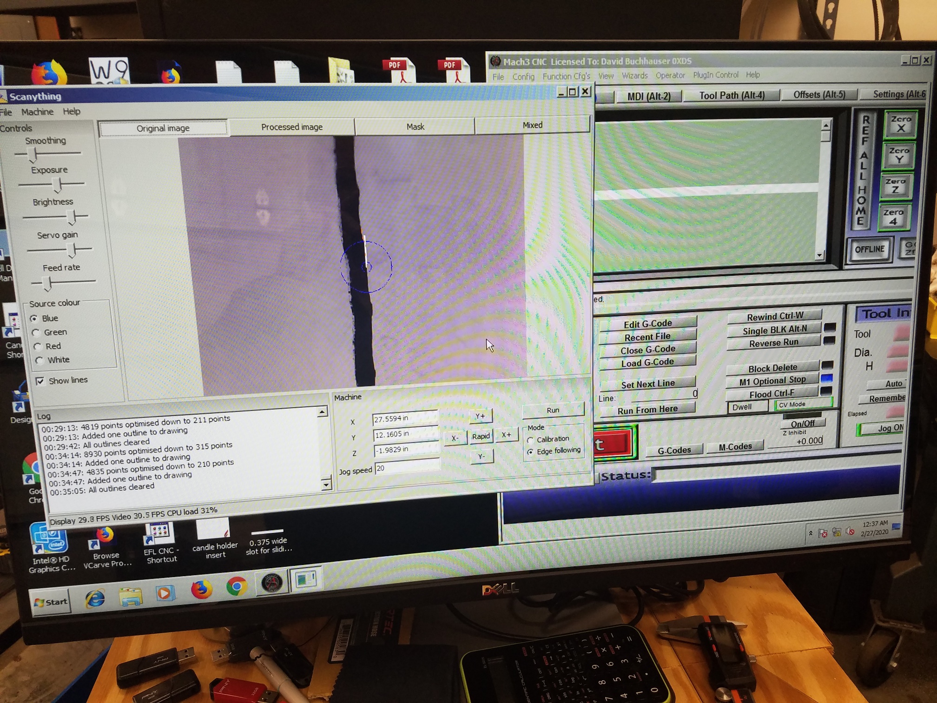The width and height of the screenshot is (937, 703).
Task: Toggle the OFFLINE button in Mach3
Action: click(x=869, y=250)
